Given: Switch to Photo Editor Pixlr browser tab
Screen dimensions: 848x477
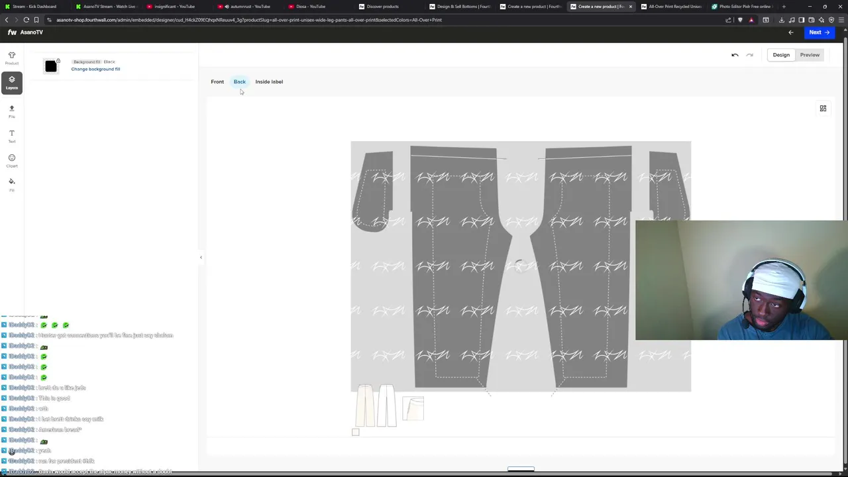Looking at the screenshot, I should [742, 7].
